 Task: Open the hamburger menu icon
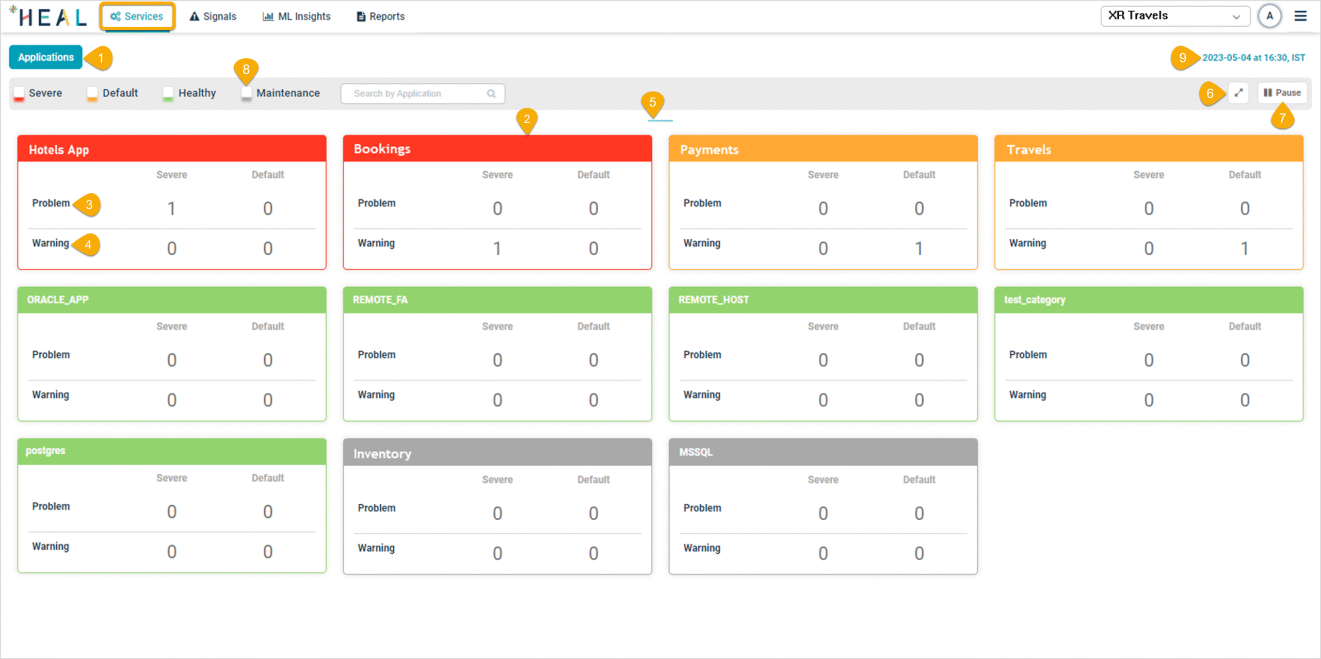coord(1300,16)
